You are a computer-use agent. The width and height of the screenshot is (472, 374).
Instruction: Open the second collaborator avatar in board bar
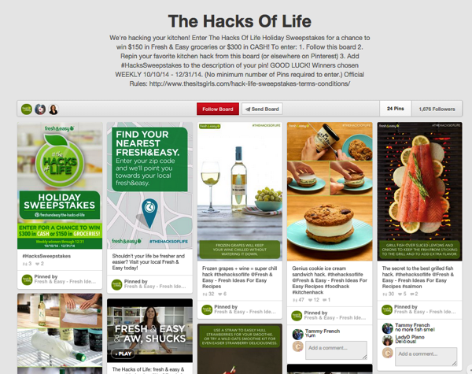40,109
